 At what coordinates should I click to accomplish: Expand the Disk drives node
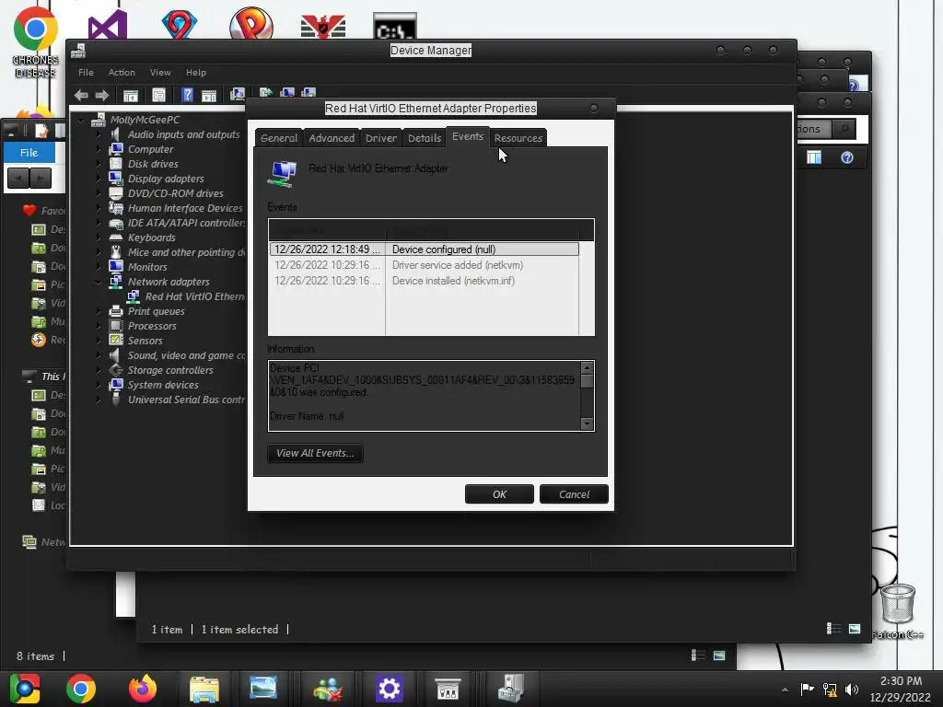click(x=98, y=164)
